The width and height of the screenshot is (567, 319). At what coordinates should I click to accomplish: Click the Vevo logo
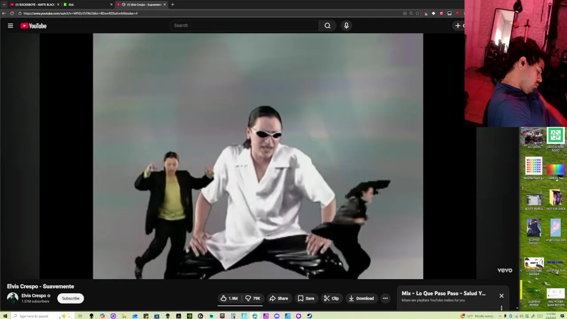pos(505,270)
